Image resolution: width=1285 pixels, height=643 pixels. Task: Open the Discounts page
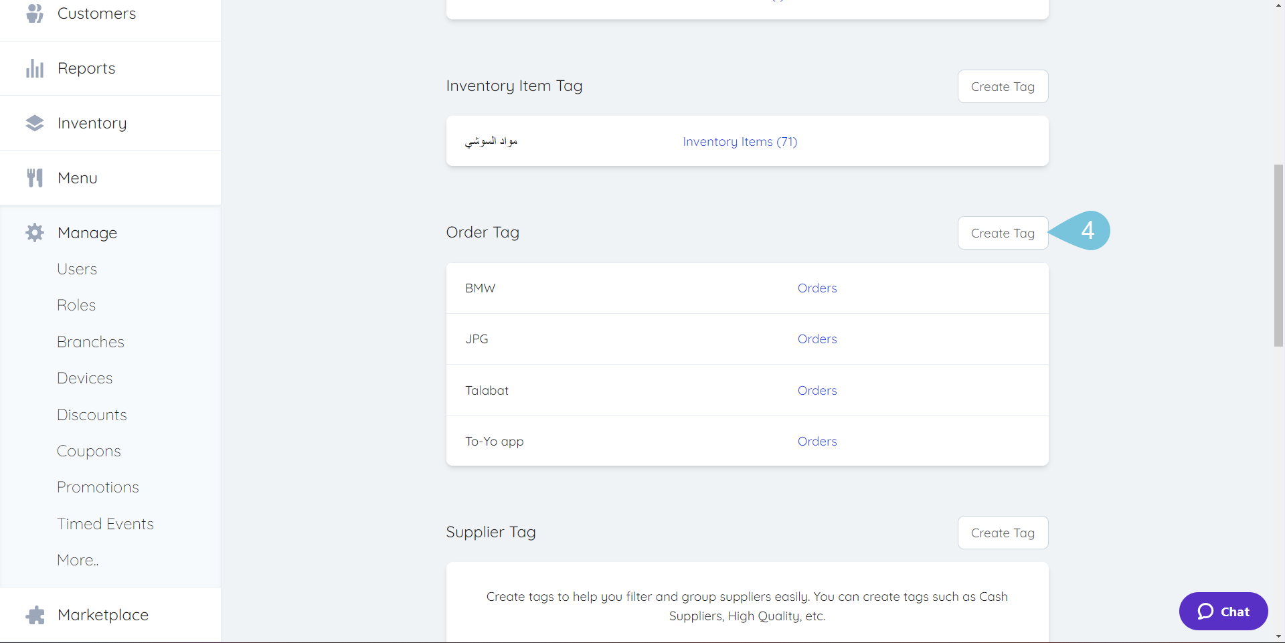click(x=92, y=414)
